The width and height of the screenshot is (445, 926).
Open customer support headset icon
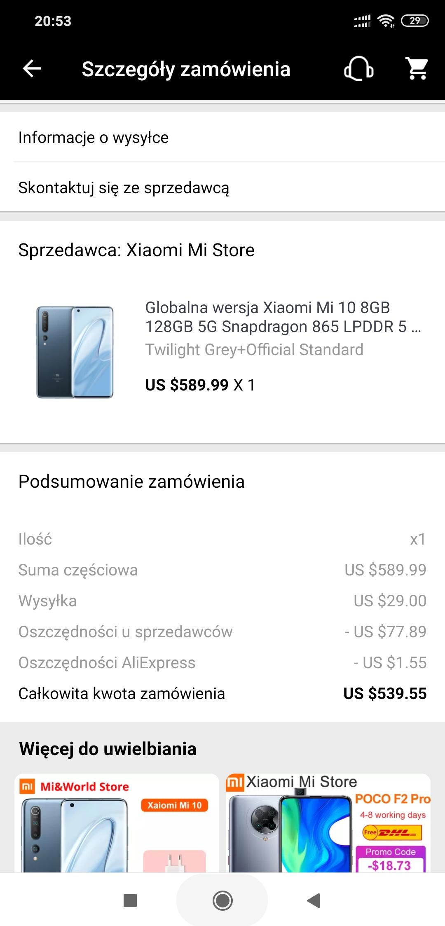pos(358,68)
